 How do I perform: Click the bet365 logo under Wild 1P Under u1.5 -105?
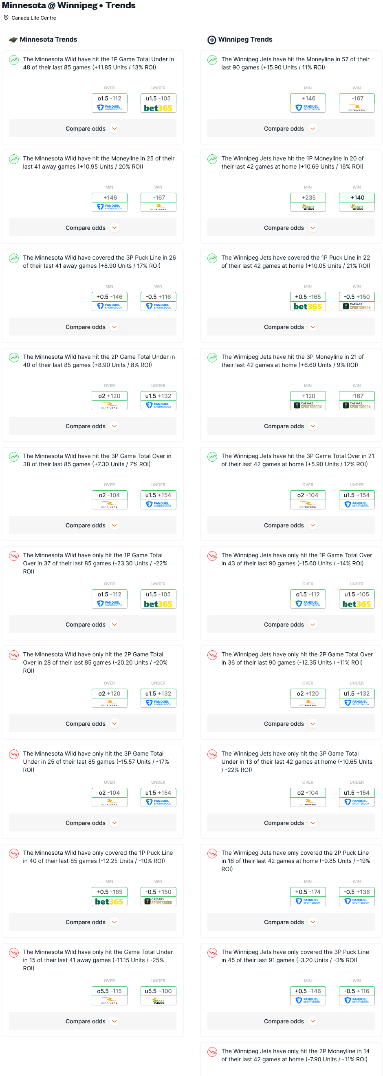(x=158, y=108)
